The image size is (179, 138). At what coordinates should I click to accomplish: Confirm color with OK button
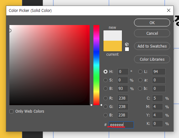152,23
